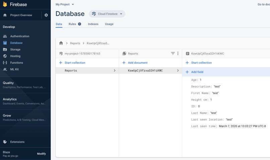Click the Hosting globe icon

[x=5, y=56]
